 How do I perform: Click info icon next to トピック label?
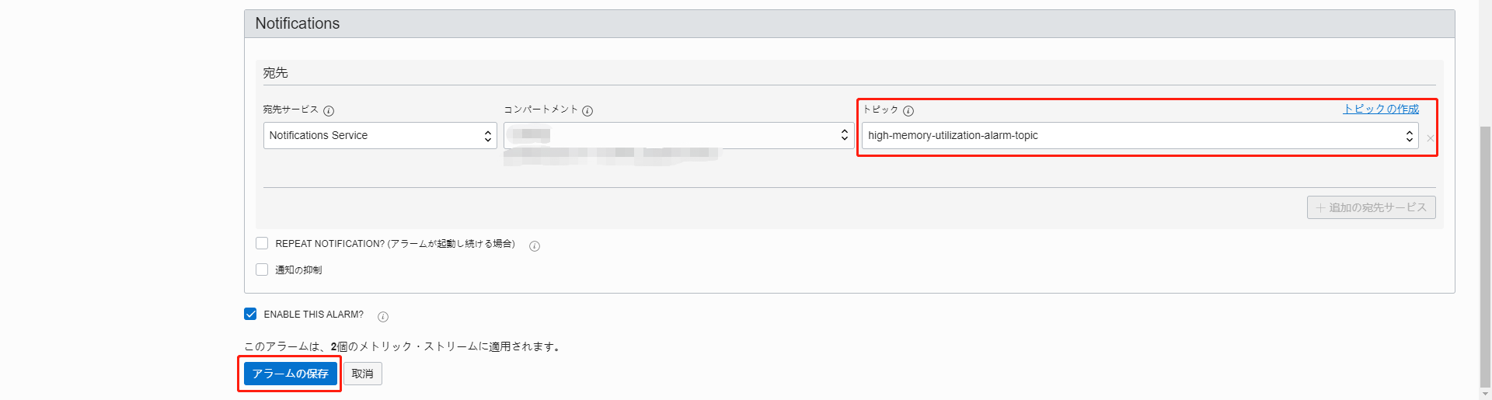tap(908, 111)
